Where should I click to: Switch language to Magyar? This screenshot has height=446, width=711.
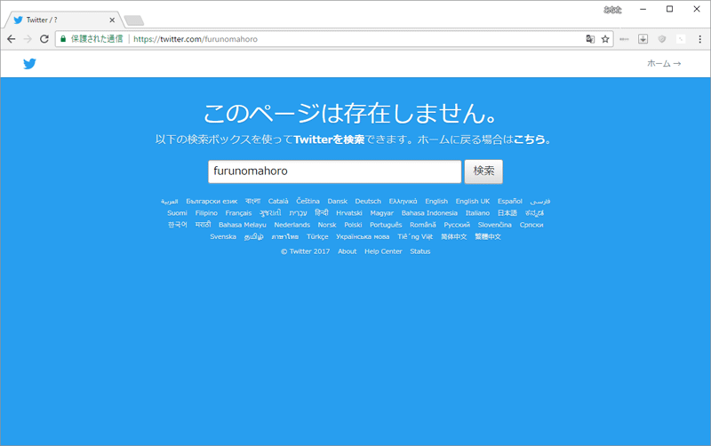click(382, 213)
